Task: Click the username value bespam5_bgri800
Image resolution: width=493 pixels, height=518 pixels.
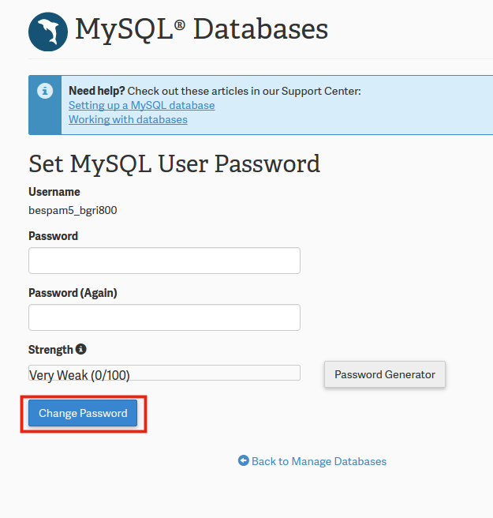Action: (73, 210)
